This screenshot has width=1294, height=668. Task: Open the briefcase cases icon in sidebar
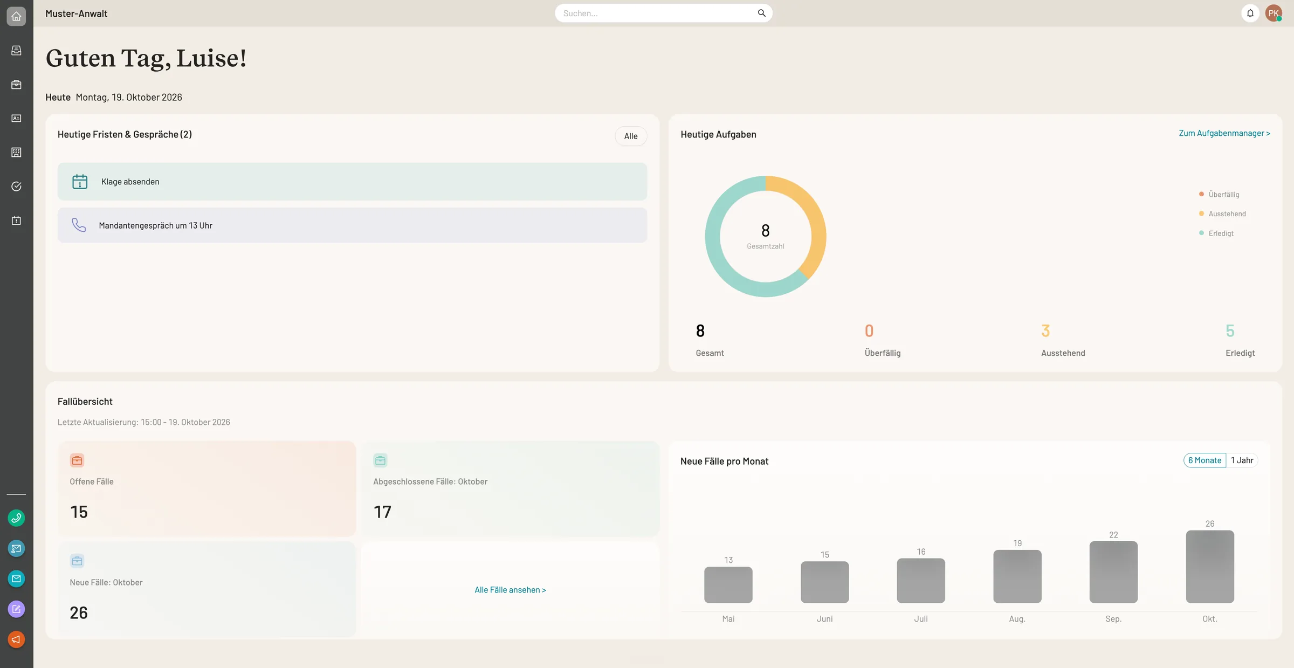coord(16,84)
